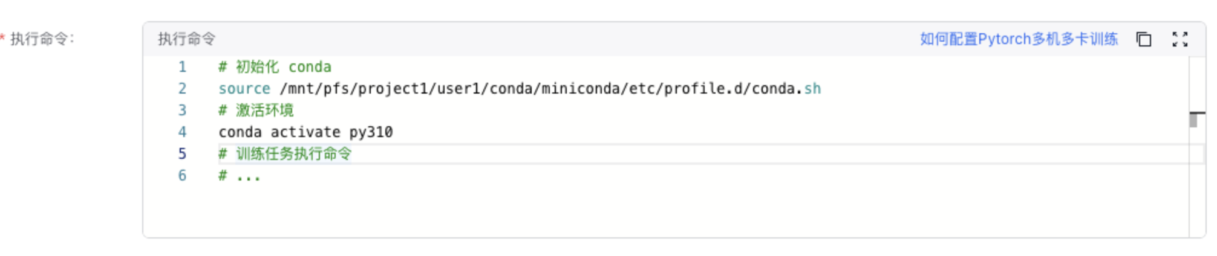Image resolution: width=1217 pixels, height=256 pixels.
Task: Select line number 4 in the gutter
Action: pos(182,132)
